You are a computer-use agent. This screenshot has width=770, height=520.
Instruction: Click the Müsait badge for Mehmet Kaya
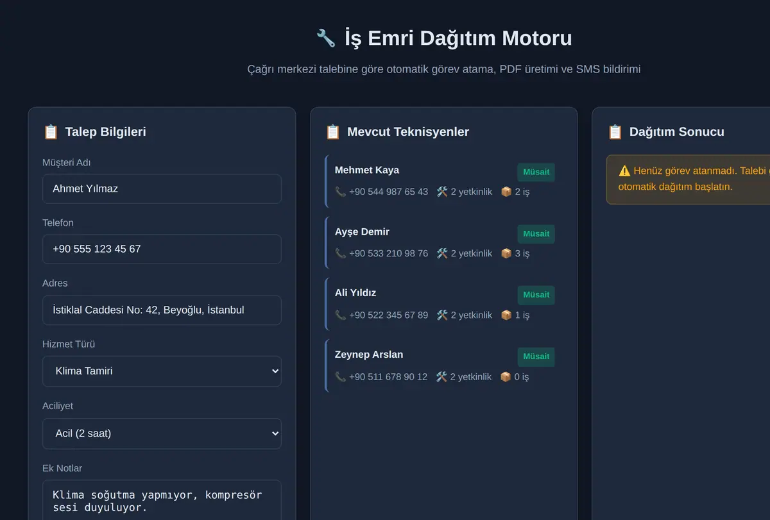(x=536, y=172)
